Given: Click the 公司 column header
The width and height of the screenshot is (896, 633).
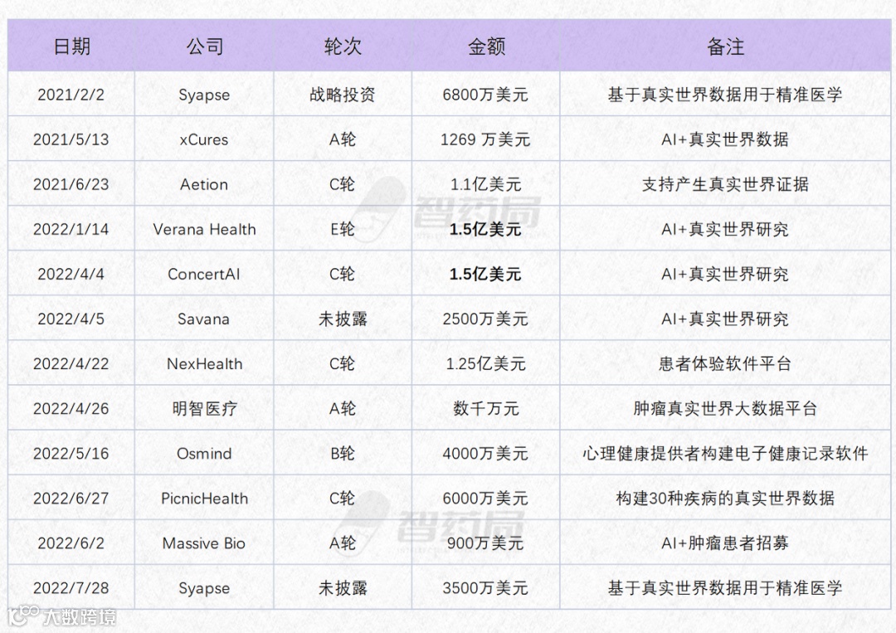Looking at the screenshot, I should tap(205, 46).
